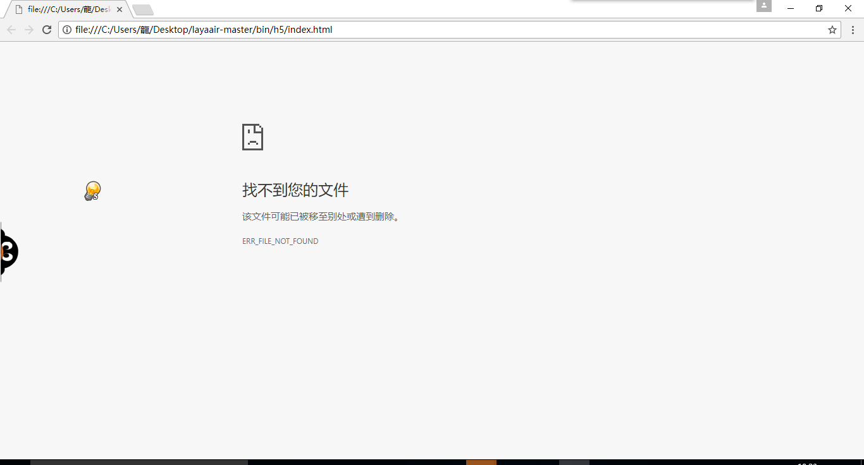Click the lightbulb icon on the page
Image resolution: width=864 pixels, height=465 pixels.
coord(92,191)
